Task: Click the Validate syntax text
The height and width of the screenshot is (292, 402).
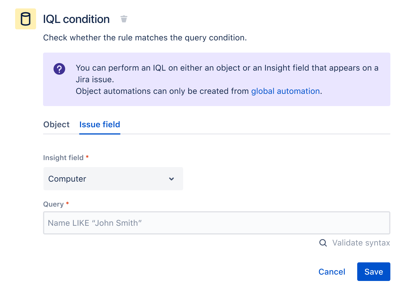Action: [x=361, y=243]
